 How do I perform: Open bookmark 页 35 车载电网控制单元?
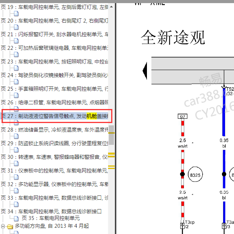point(51,218)
